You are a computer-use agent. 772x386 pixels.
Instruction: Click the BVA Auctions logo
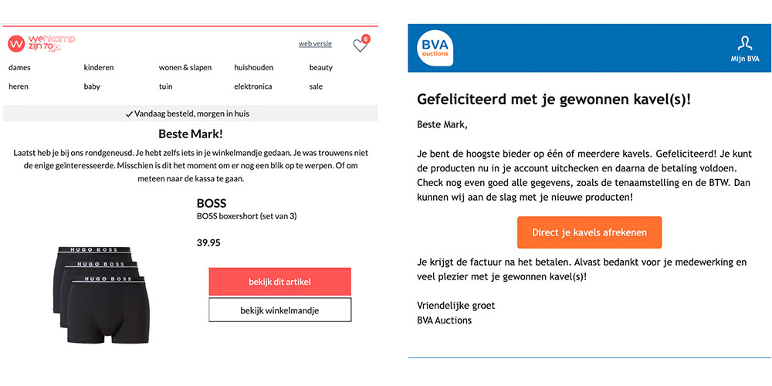[436, 48]
